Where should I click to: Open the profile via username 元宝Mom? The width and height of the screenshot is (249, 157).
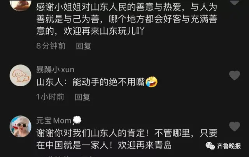click(x=54, y=121)
